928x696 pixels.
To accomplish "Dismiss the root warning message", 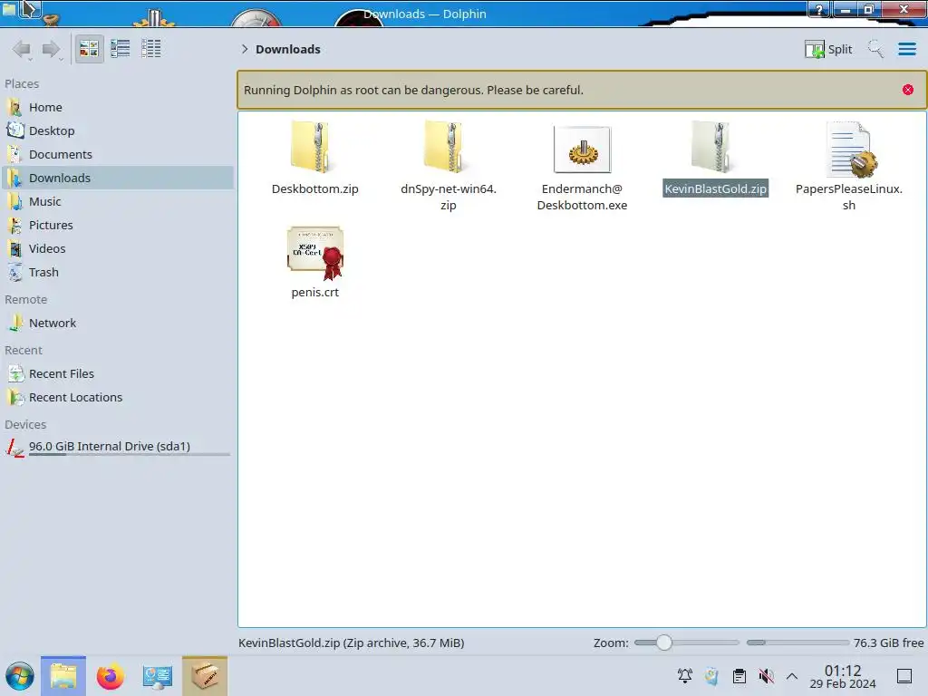I will [908, 90].
